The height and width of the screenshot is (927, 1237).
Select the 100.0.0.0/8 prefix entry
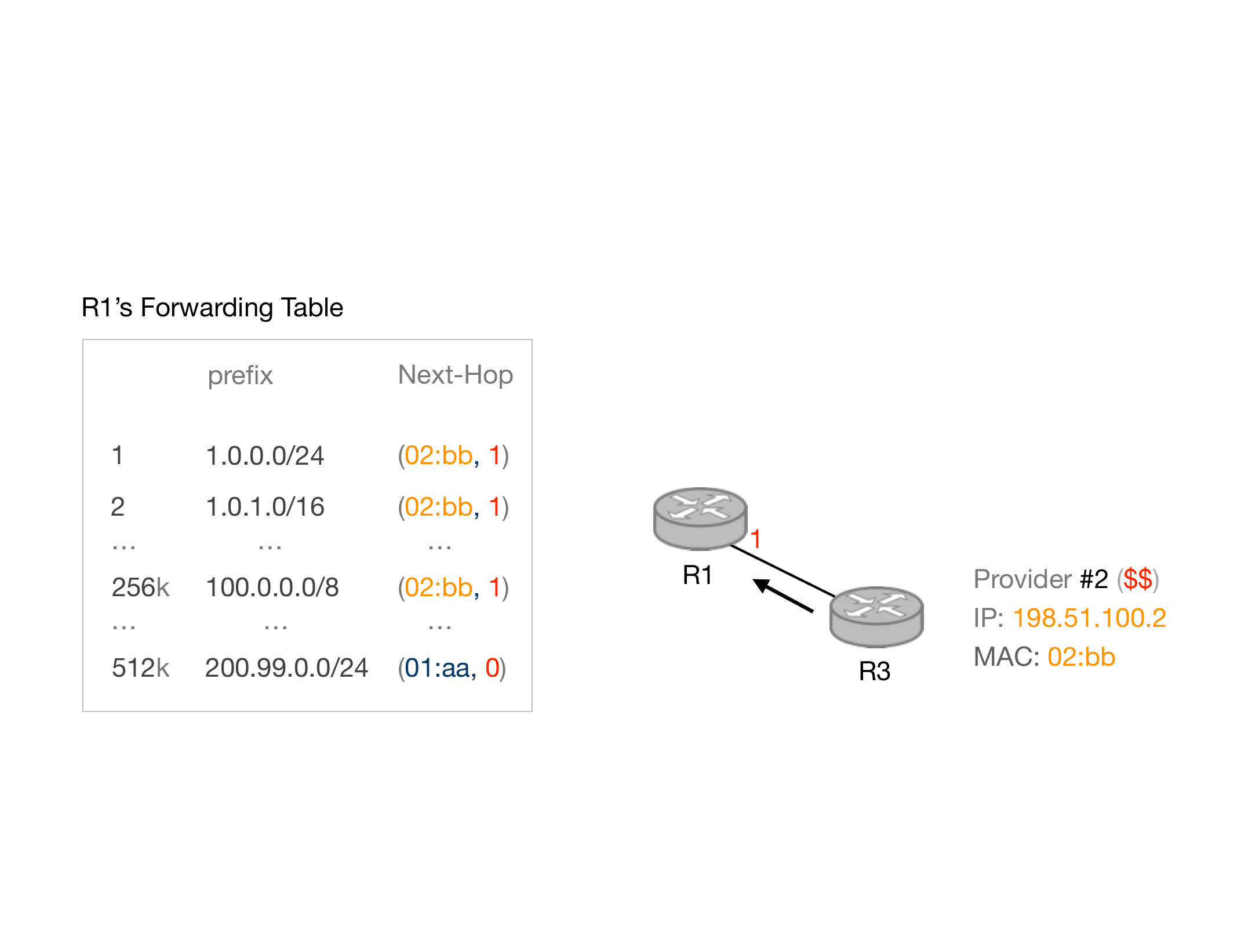pyautogui.click(x=272, y=587)
